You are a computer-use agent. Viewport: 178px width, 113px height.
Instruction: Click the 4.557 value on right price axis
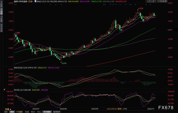coord(170,3)
